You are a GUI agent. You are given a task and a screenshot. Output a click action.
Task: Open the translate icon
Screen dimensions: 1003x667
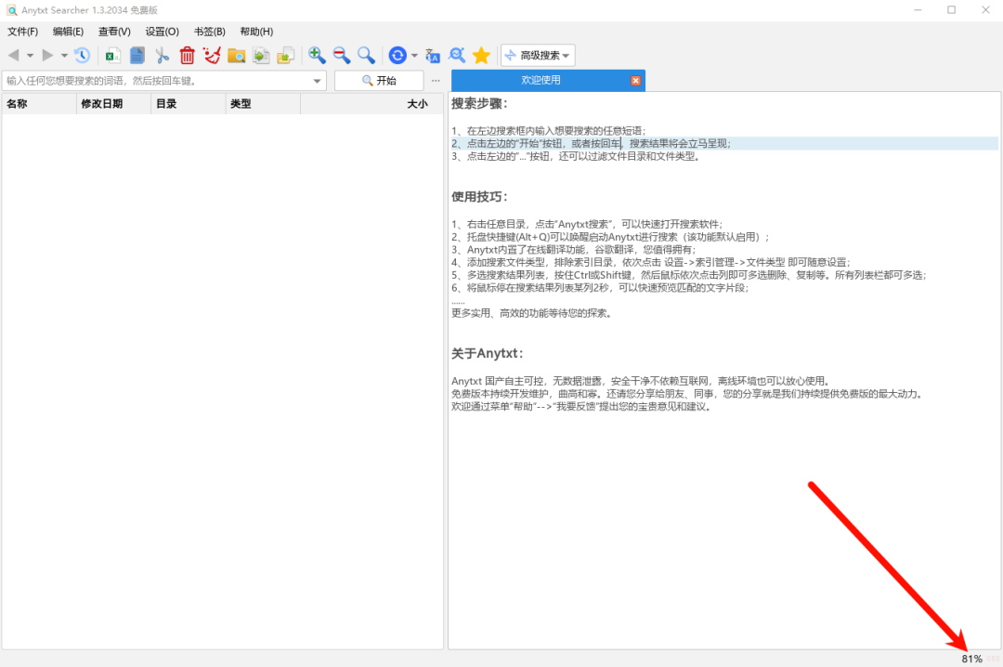(433, 56)
